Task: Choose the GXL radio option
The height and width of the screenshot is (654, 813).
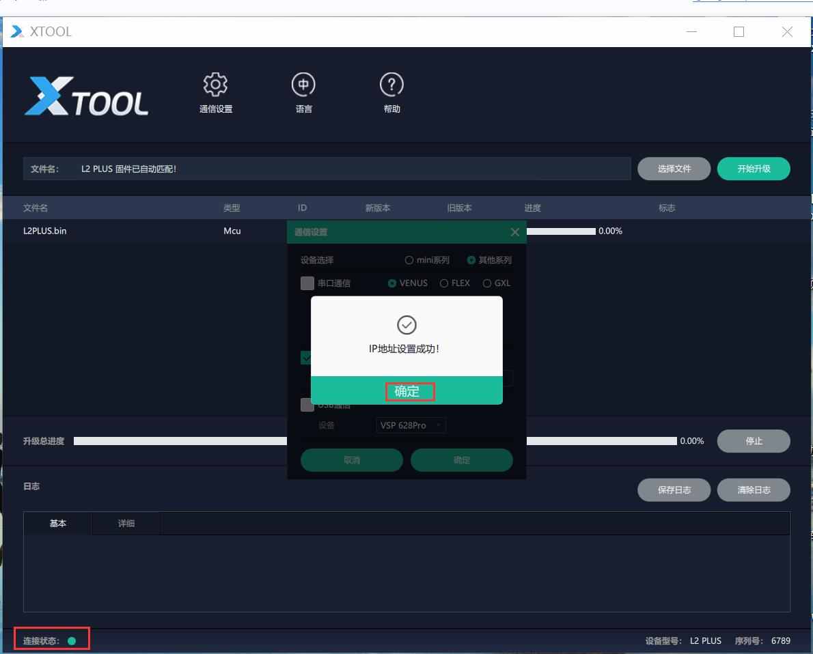Action: pyautogui.click(x=487, y=283)
